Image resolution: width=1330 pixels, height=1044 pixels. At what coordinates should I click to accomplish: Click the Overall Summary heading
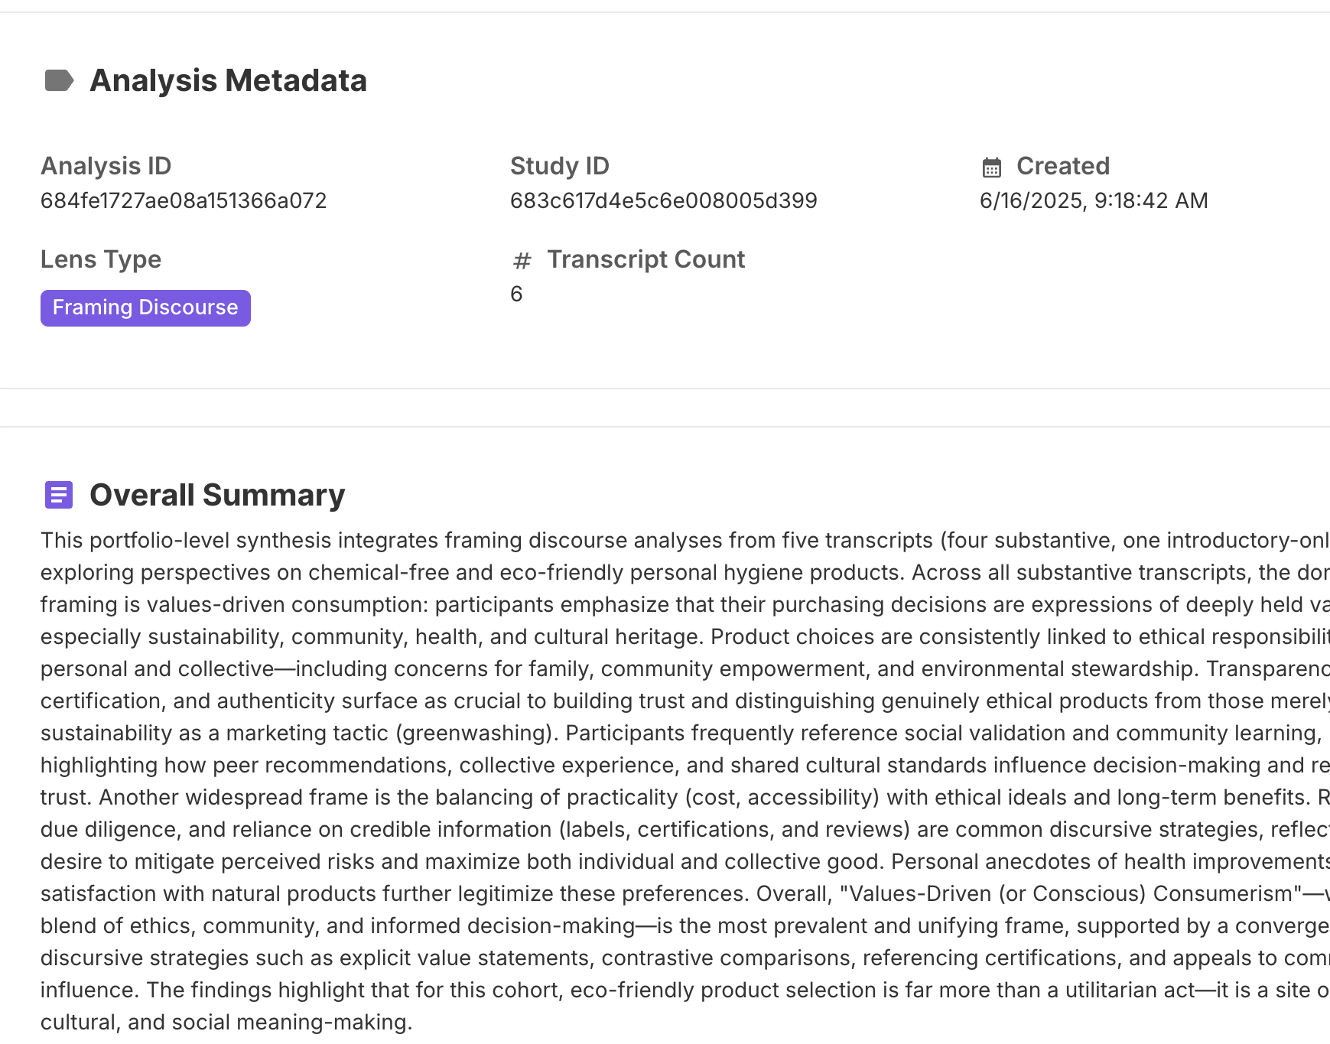[217, 495]
